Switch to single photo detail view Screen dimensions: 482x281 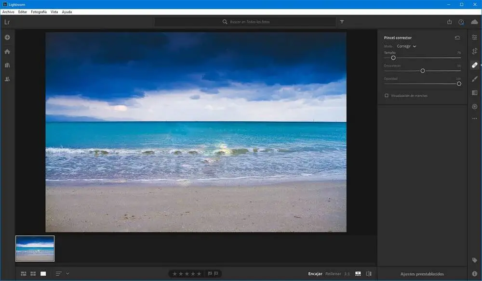tap(43, 274)
